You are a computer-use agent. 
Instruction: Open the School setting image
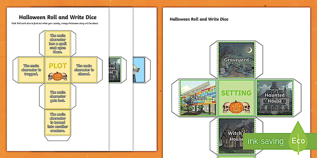click(x=198, y=98)
